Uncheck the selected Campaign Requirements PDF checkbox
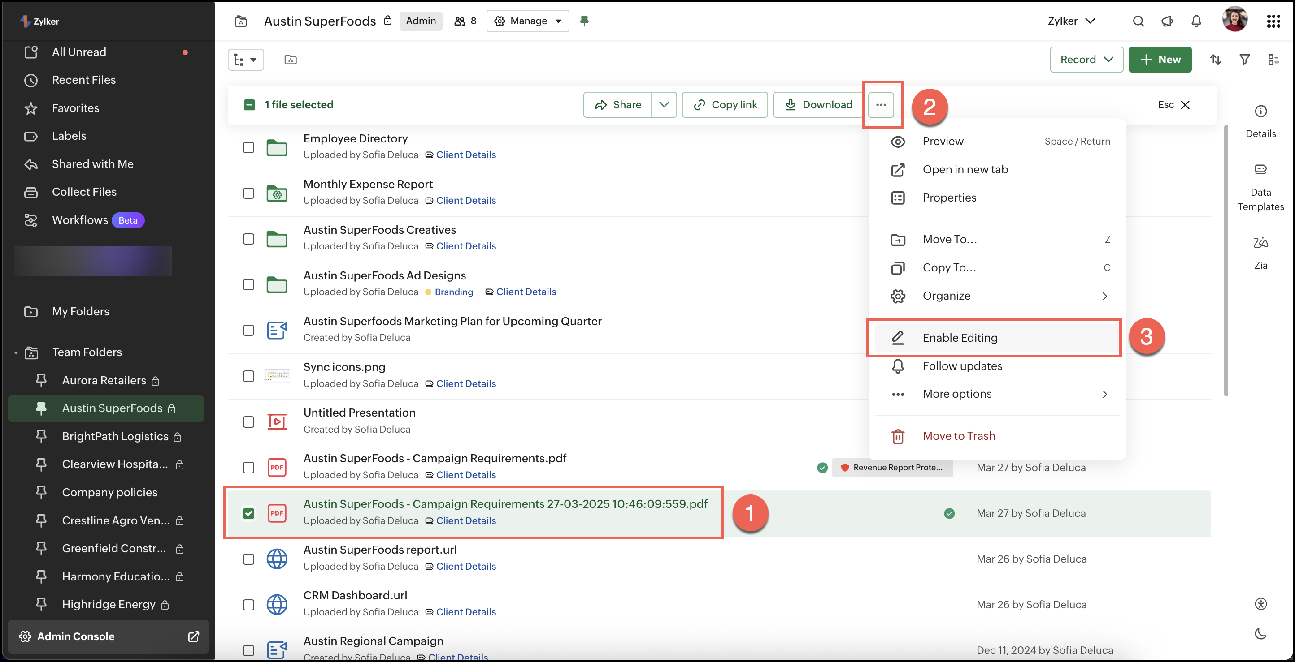Screen dimensions: 1295x662 pos(248,513)
